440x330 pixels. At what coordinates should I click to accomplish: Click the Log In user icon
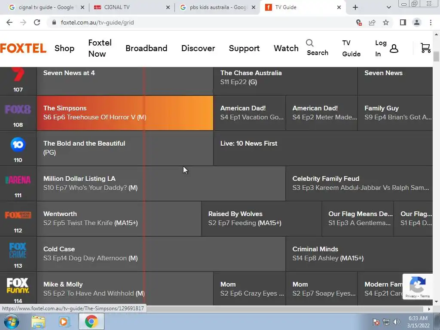pos(394,49)
